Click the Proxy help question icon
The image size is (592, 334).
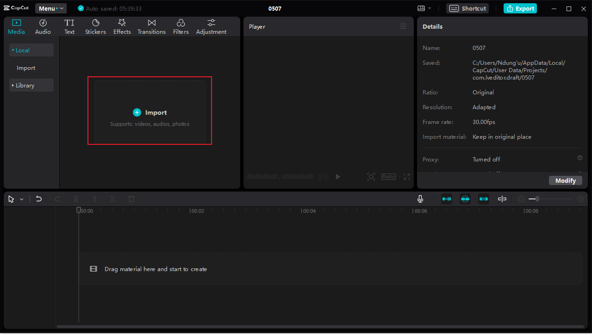580,158
